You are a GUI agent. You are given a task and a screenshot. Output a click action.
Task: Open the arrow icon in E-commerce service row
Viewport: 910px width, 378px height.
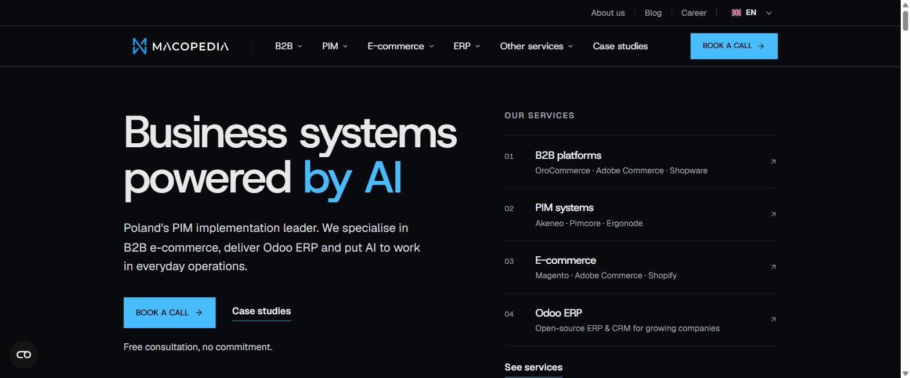773,267
